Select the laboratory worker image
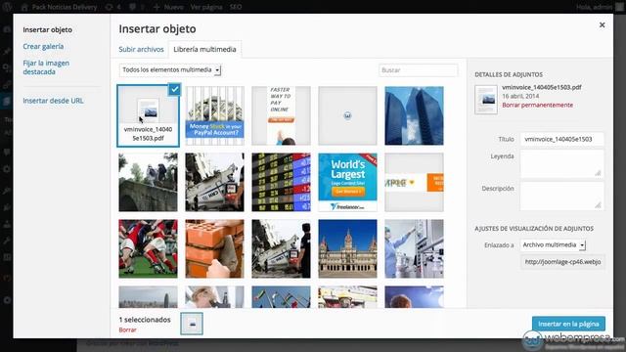This screenshot has width=626, height=352. 414,248
